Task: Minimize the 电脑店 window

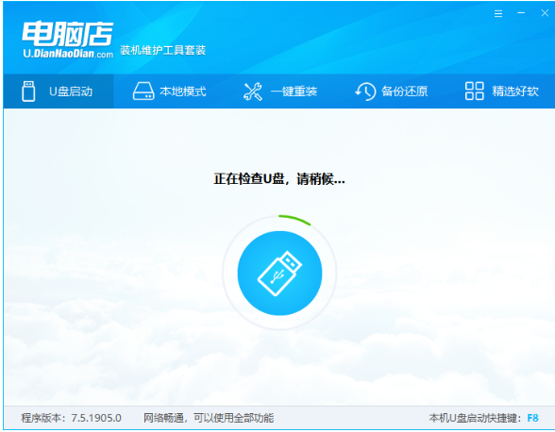Action: click(521, 13)
